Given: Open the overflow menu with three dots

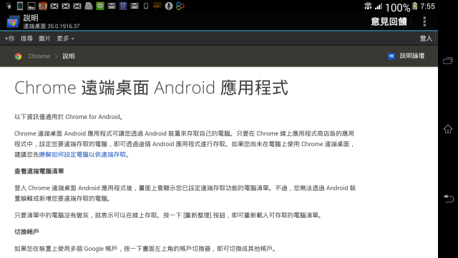Looking at the screenshot, I should point(424,21).
